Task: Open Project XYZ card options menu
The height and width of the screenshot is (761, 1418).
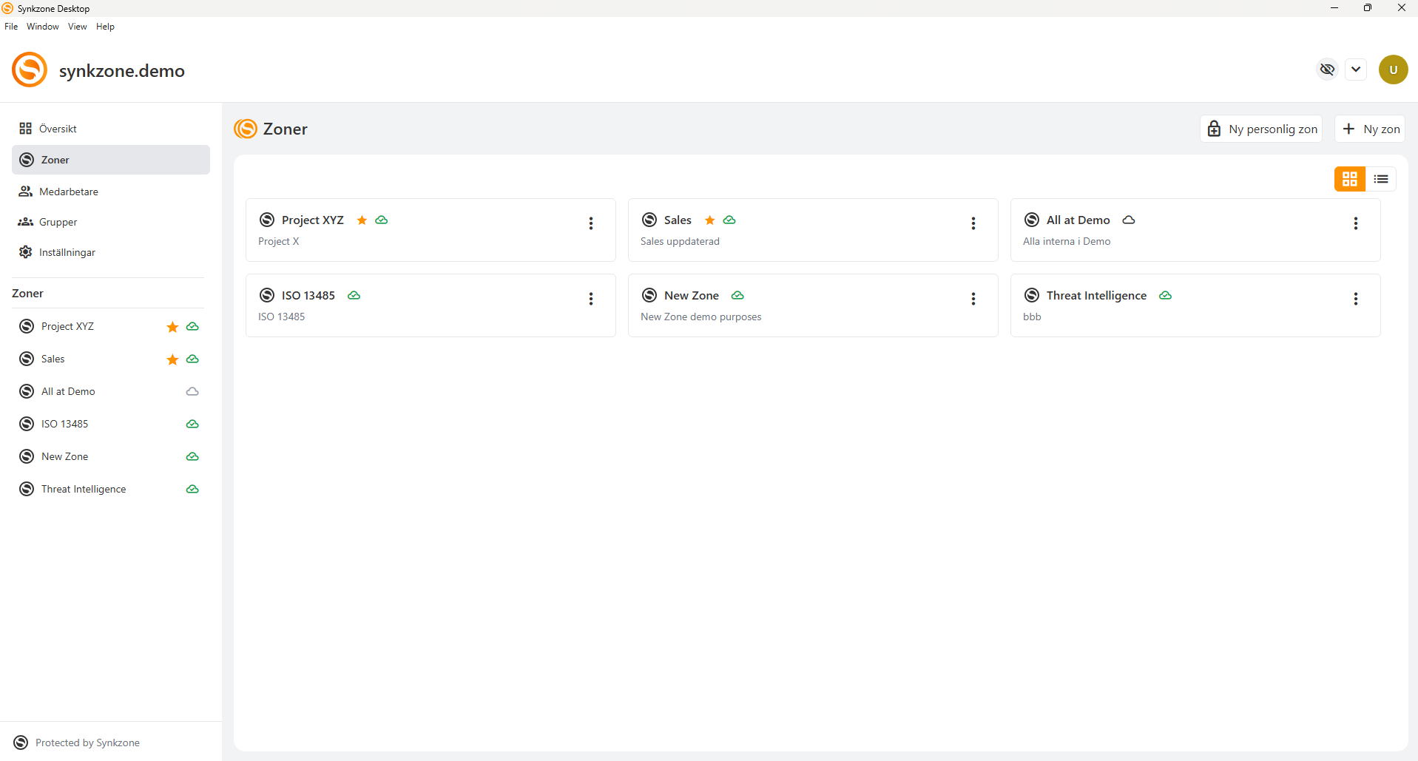Action: pos(591,223)
